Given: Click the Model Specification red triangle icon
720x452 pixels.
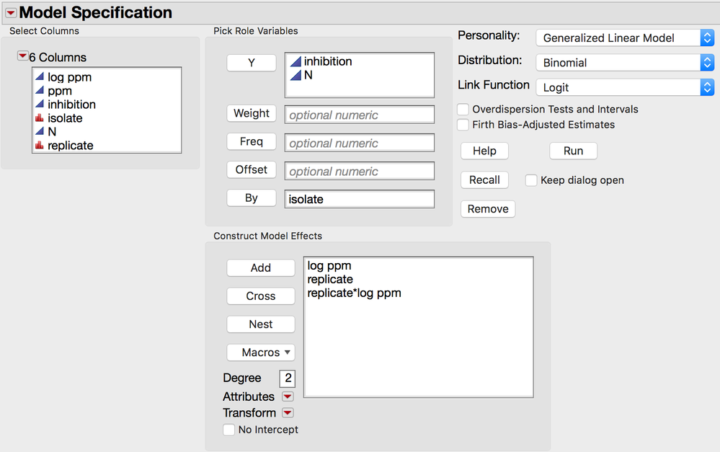Looking at the screenshot, I should [11, 13].
